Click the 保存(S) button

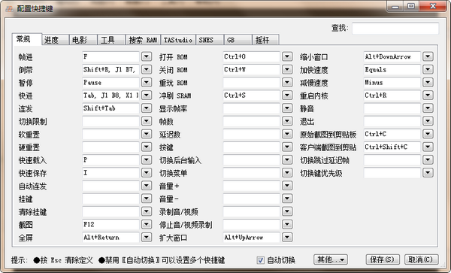tap(383, 259)
